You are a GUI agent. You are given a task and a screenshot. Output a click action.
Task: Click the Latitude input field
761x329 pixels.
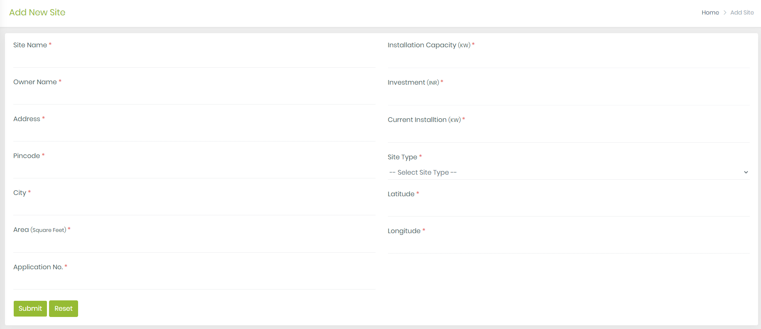[568, 208]
